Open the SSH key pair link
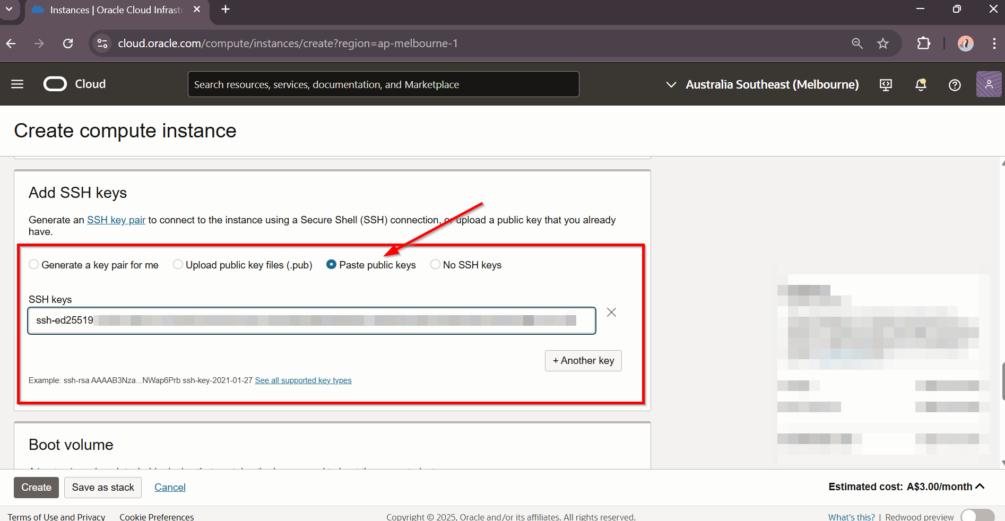1005x521 pixels. (x=116, y=220)
